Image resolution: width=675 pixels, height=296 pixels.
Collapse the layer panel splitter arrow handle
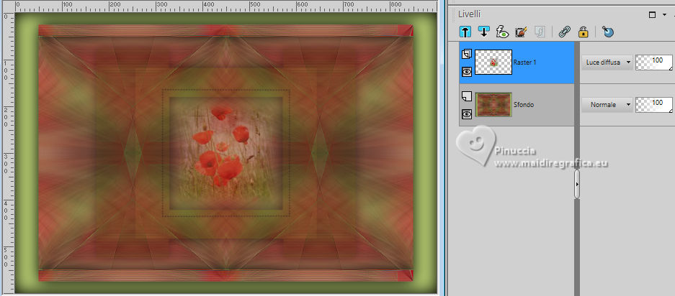click(577, 184)
